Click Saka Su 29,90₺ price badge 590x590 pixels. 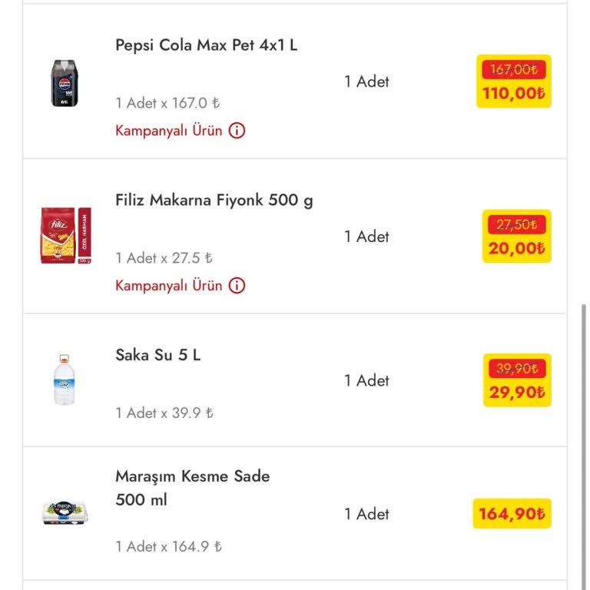(x=517, y=380)
